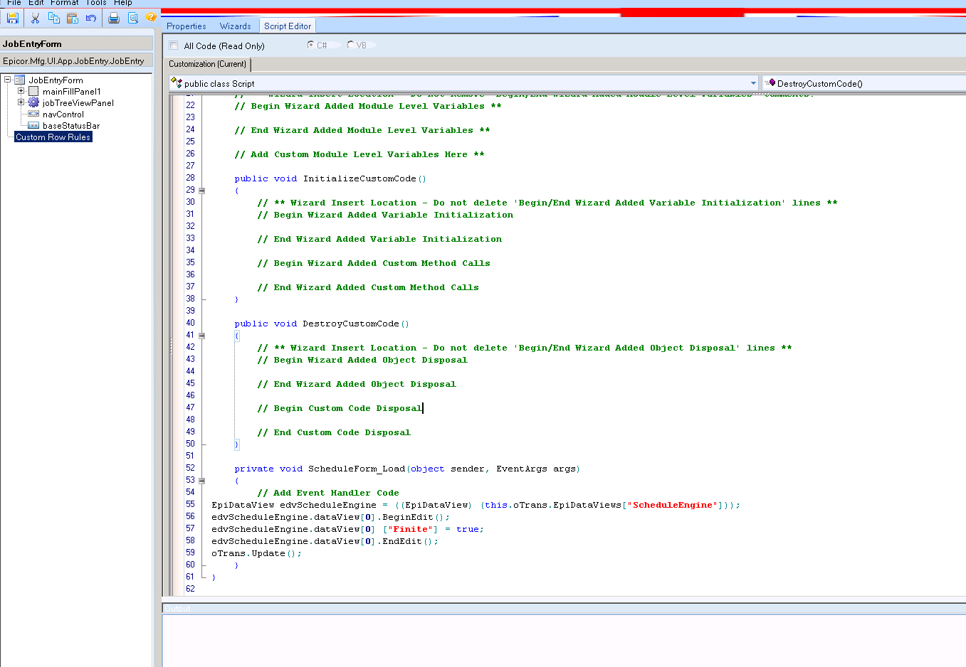
Task: Click the public void InitializeCustomCode() line
Action: click(330, 178)
